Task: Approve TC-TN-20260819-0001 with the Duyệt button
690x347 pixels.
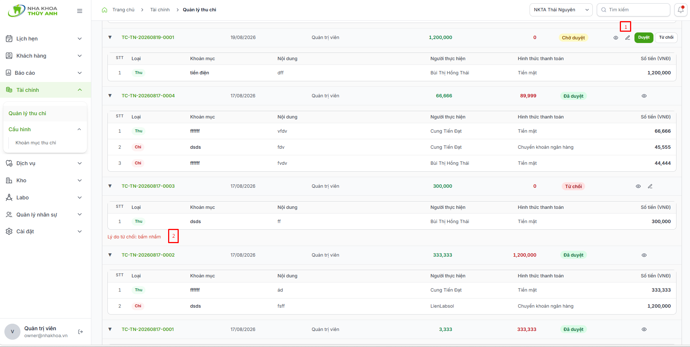Action: pos(644,38)
